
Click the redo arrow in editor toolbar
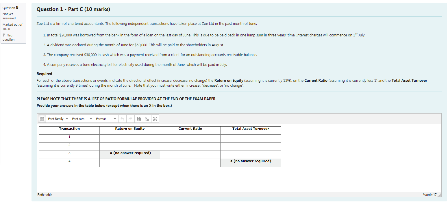pyautogui.click(x=130, y=119)
